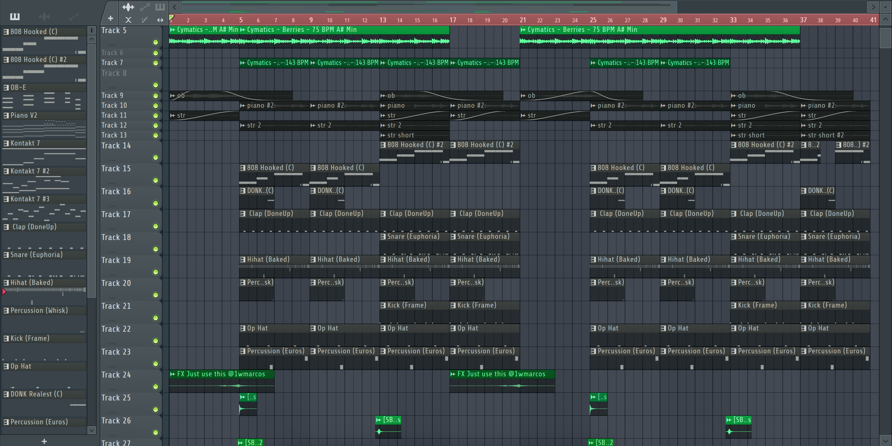Click the red play marker beside Hihat (Baked)
Image resolution: width=892 pixels, height=446 pixels.
[x=4, y=291]
